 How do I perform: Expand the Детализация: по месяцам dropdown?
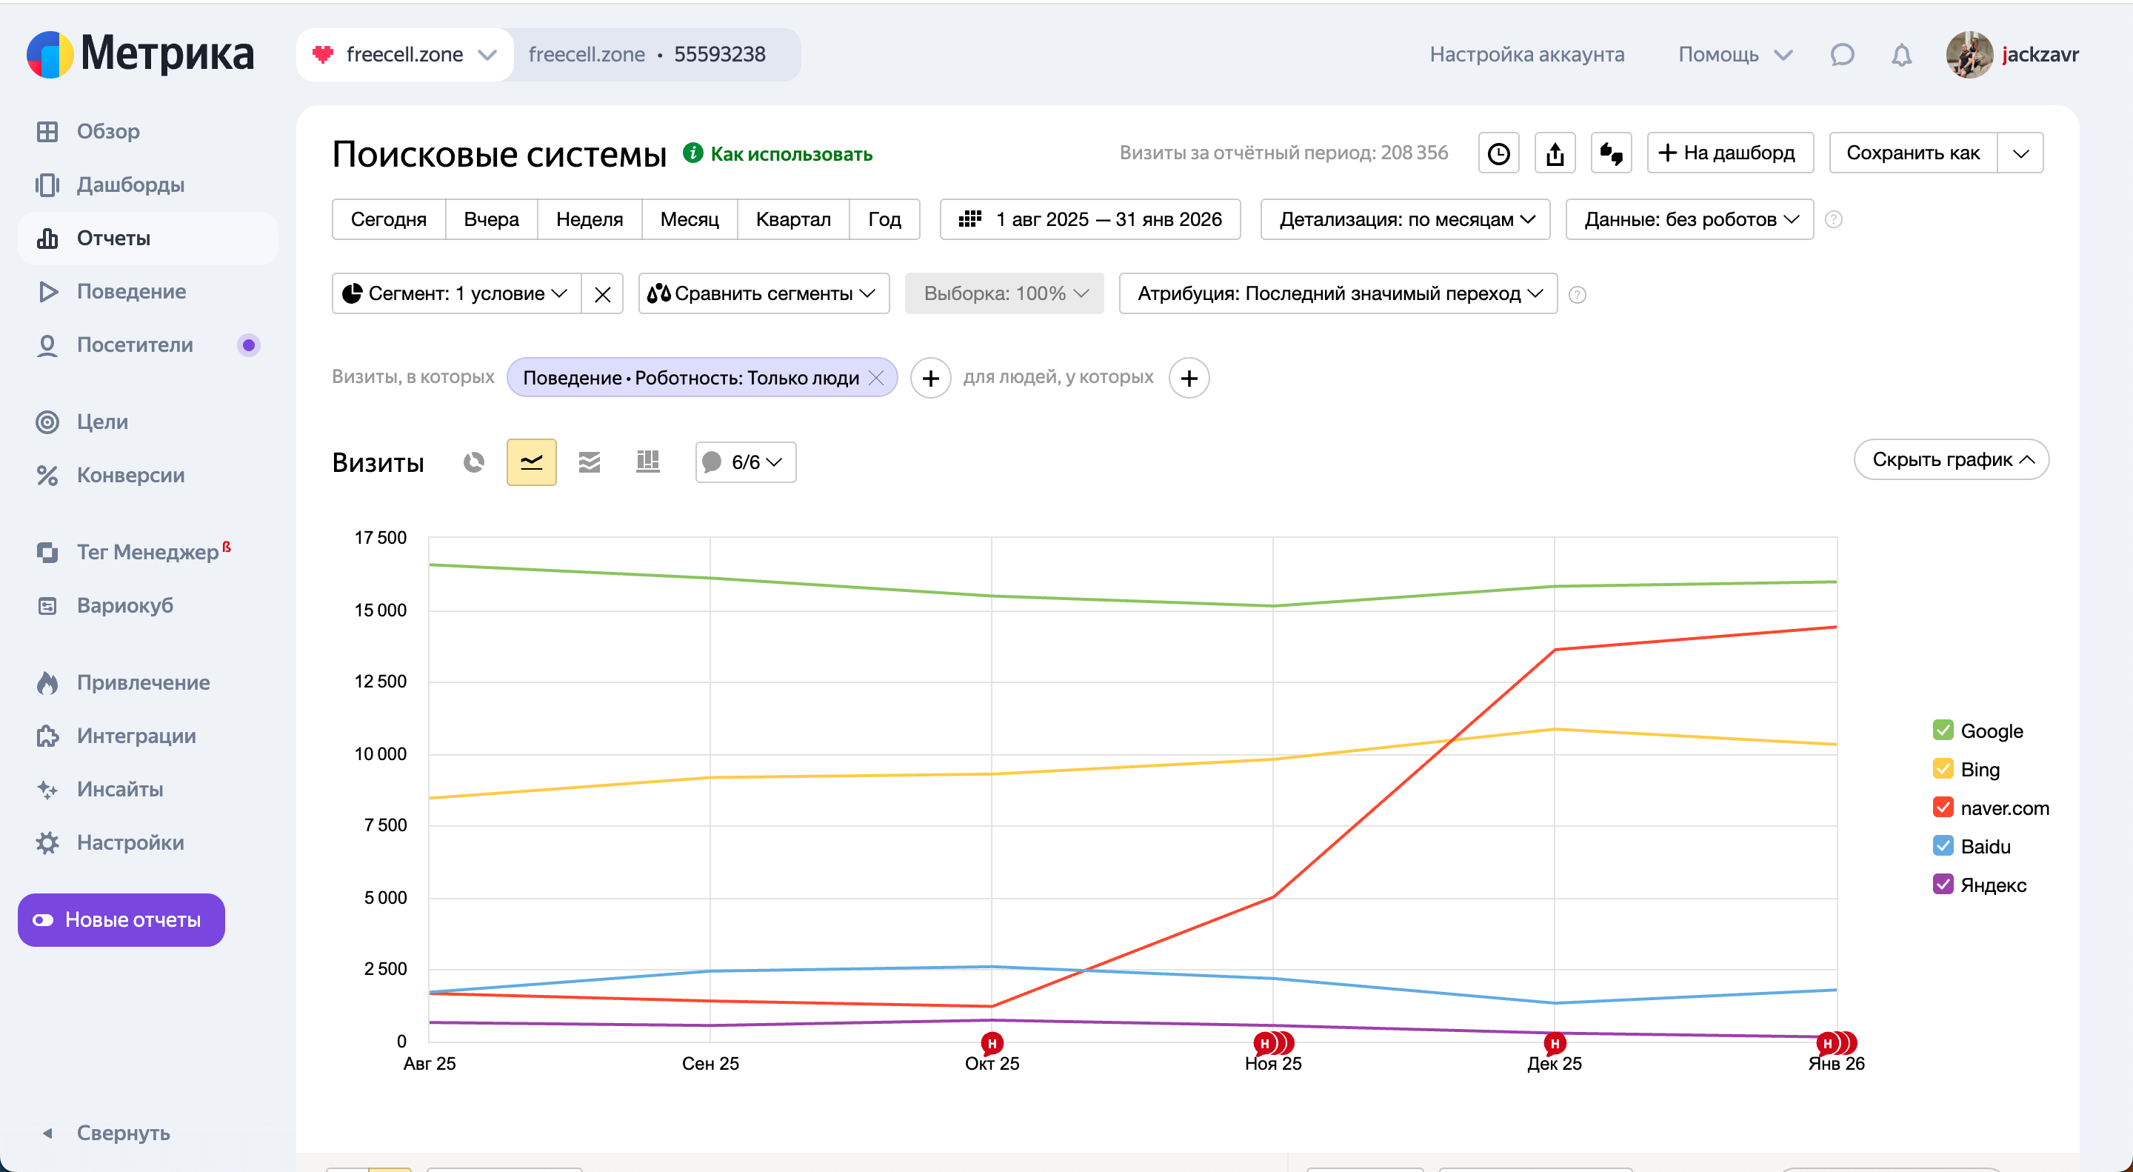1404,219
